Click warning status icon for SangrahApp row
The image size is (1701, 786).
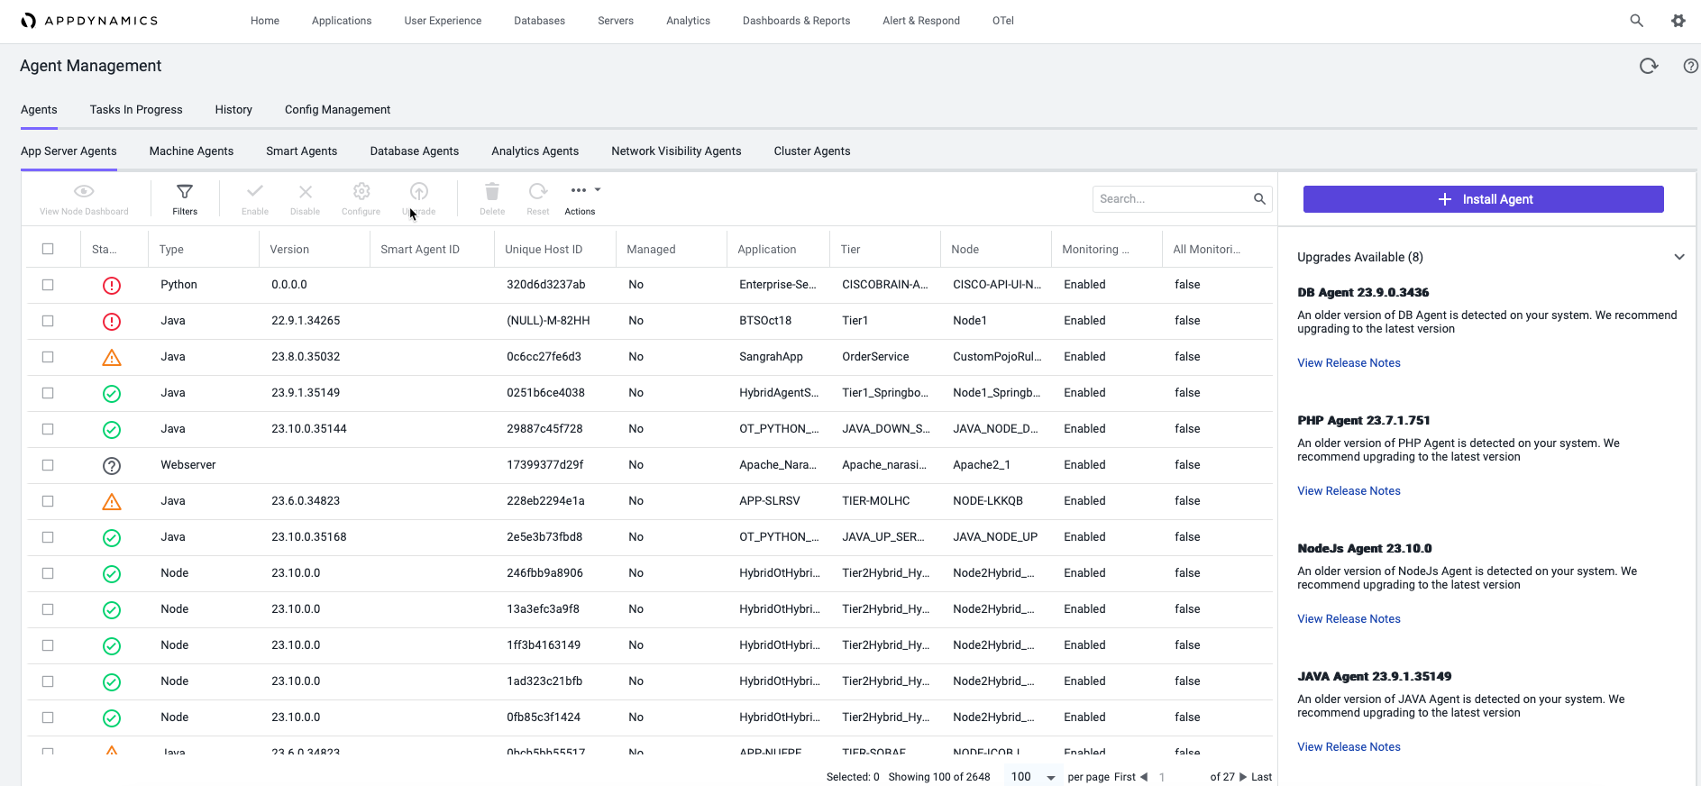(112, 358)
